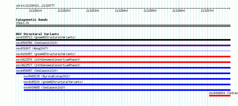Click the DGV Structural Variants track heading
The height and width of the screenshot is (106, 238).
click(x=37, y=34)
